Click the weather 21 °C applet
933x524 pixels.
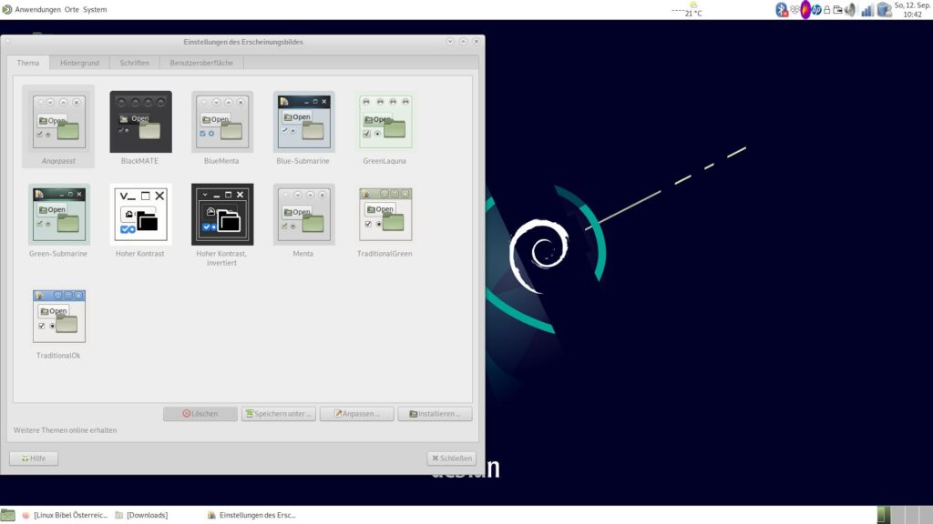coord(687,9)
